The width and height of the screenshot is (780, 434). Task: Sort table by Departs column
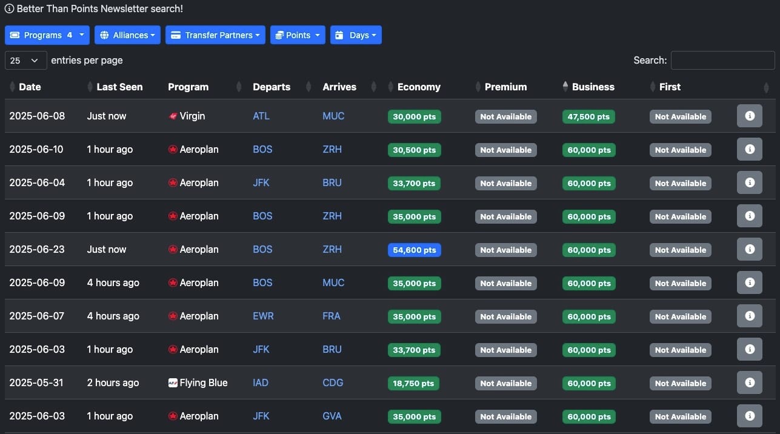coord(272,87)
